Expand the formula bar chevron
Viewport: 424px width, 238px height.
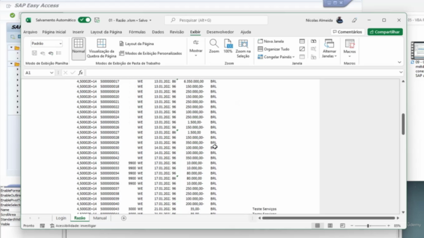click(x=401, y=72)
